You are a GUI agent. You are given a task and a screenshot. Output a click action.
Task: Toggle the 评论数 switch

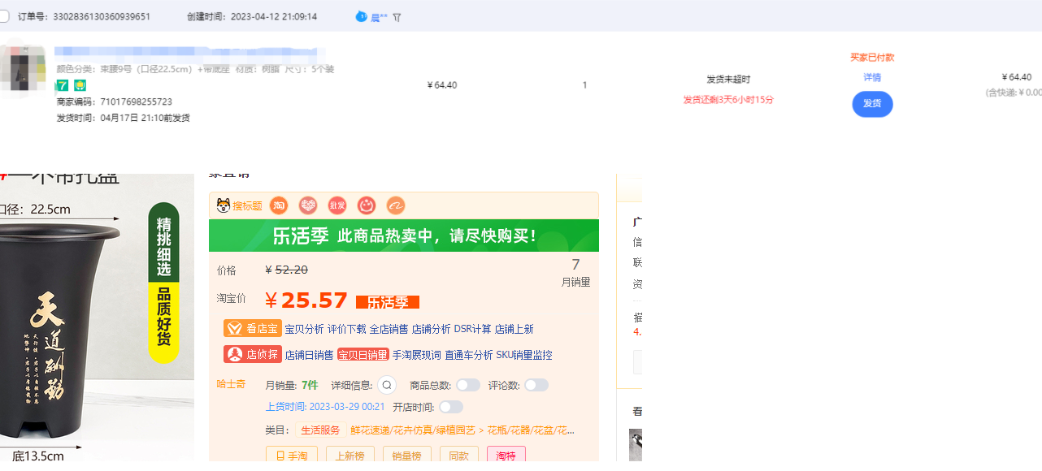536,385
